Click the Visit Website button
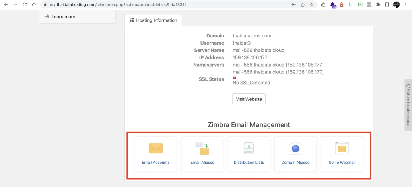 click(x=249, y=99)
